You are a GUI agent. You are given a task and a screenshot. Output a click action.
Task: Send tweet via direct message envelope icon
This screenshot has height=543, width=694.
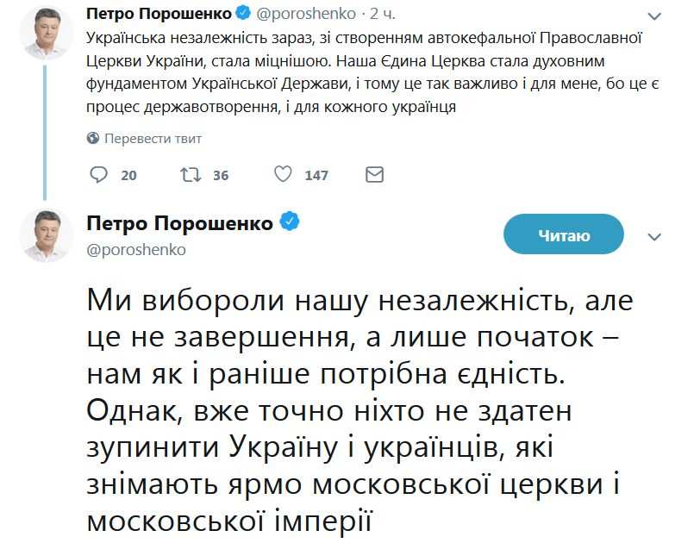[374, 175]
